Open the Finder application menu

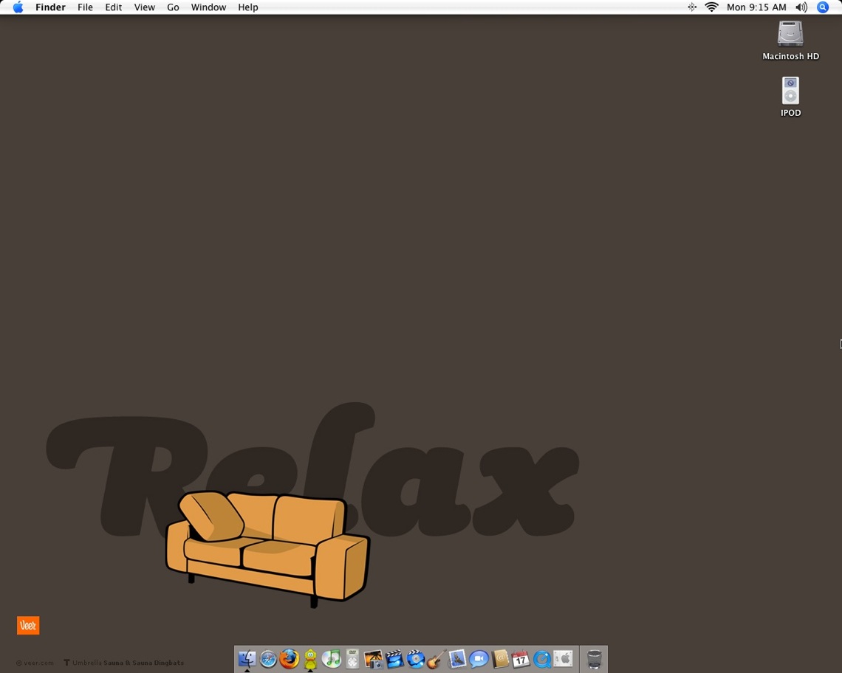[50, 7]
